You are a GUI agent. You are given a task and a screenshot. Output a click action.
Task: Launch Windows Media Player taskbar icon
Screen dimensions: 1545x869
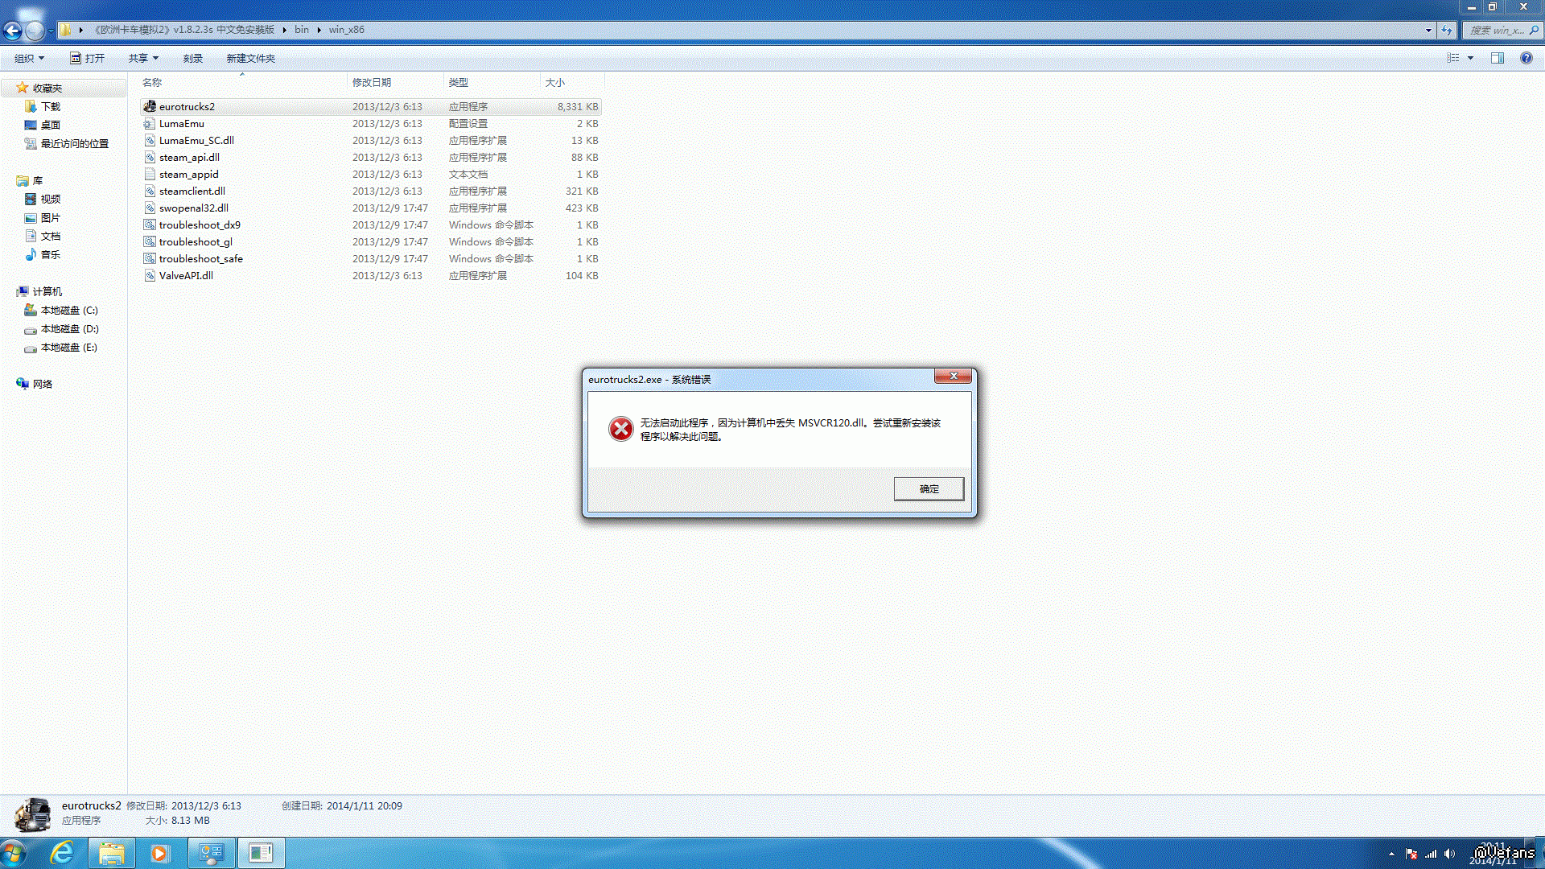click(x=160, y=853)
